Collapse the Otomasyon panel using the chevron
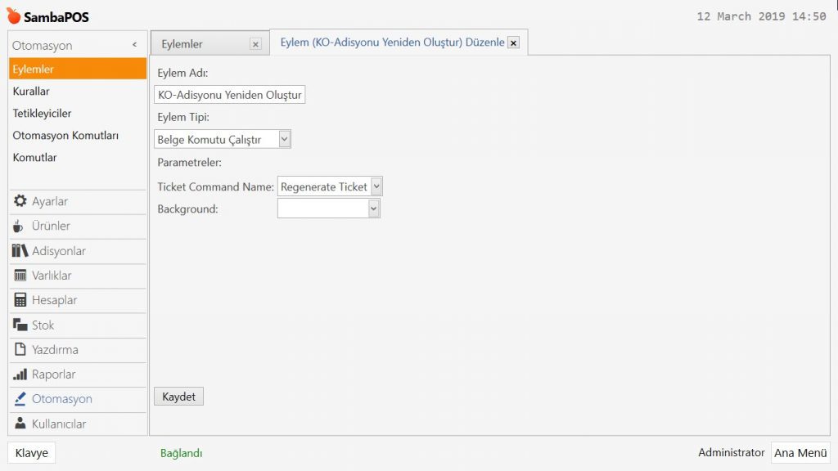This screenshot has width=838, height=471. (x=134, y=46)
